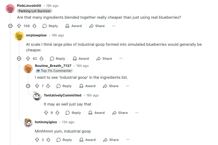Share PinkLincoln00's comment
The width and height of the screenshot is (218, 145).
(97, 26)
